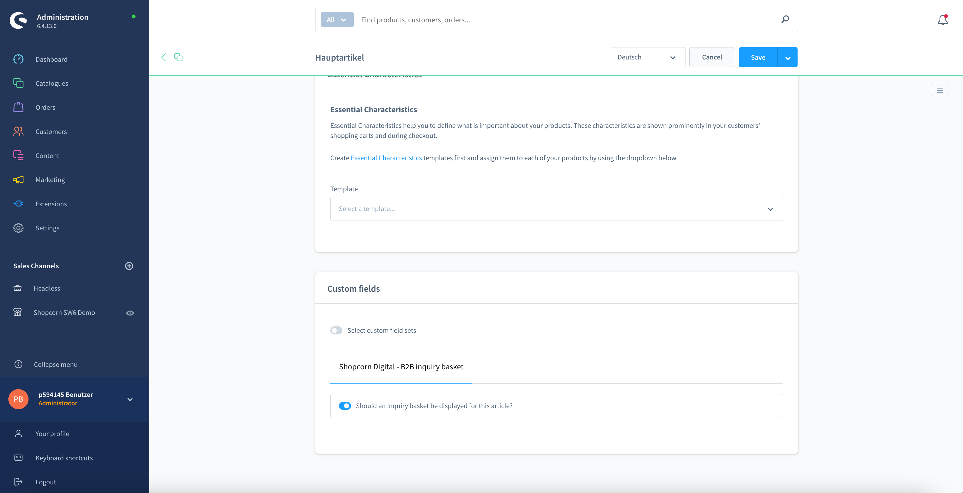Click the Shopcorn Digital B2B inquiry basket tab
This screenshot has height=493, width=963.
[x=401, y=366]
